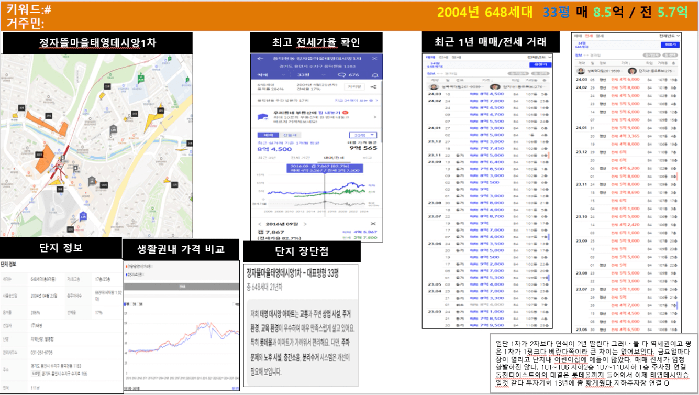Click the vertical marker line on 매매/전세 chart
The height and width of the screenshot is (395, 699).
325,191
